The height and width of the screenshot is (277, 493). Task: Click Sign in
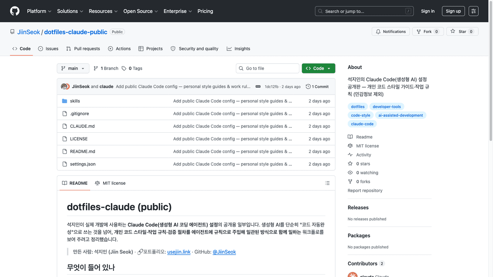[428, 11]
